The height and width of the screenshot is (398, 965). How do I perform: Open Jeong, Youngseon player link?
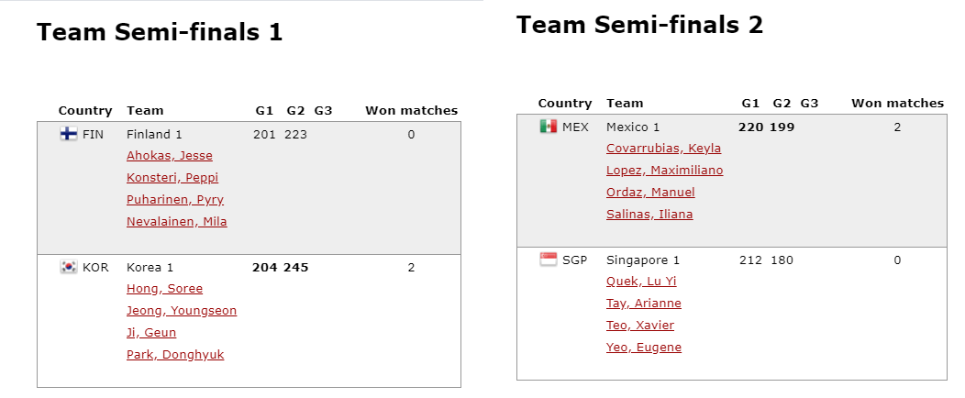(182, 311)
